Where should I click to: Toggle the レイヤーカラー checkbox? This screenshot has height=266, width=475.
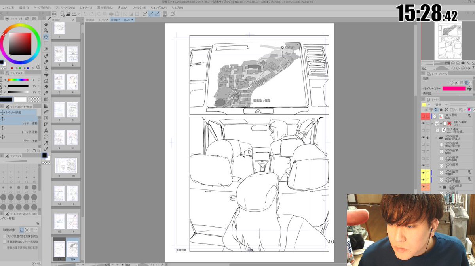coord(423,88)
